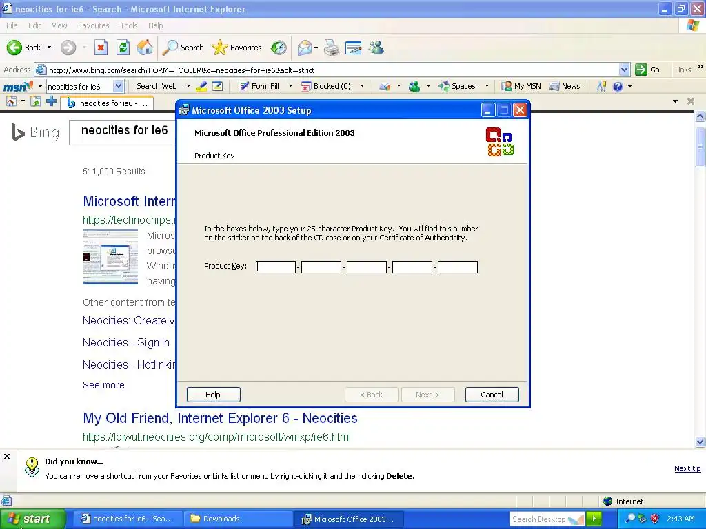This screenshot has height=529, width=706.
Task: Expand the Back button history dropdown arrow
Action: click(x=49, y=48)
